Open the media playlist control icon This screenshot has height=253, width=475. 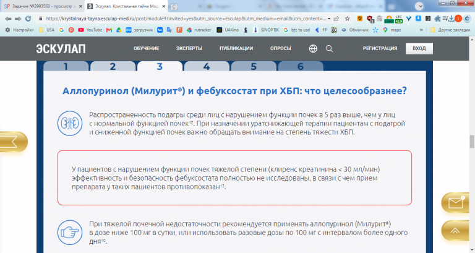click(x=445, y=19)
